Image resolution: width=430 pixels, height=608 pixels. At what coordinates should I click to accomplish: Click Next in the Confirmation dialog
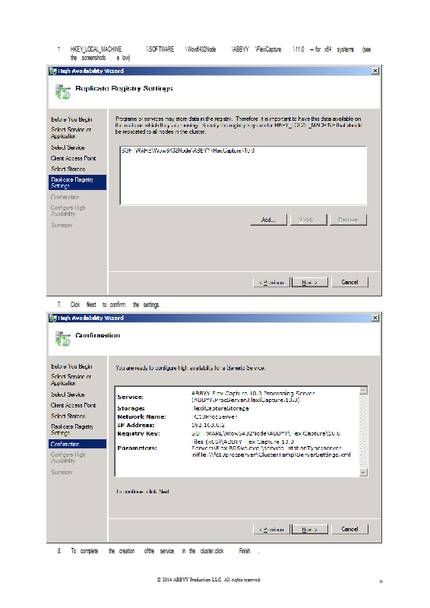[x=309, y=529]
